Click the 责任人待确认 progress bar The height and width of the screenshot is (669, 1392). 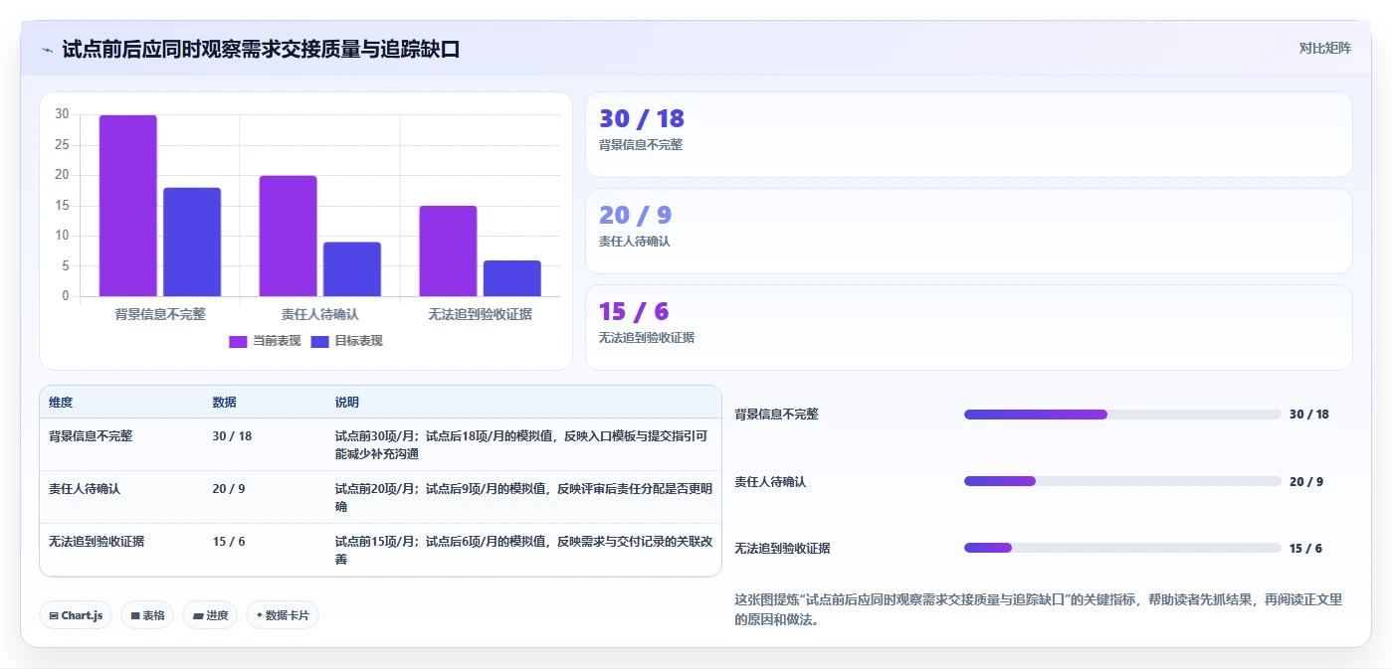click(x=1122, y=481)
